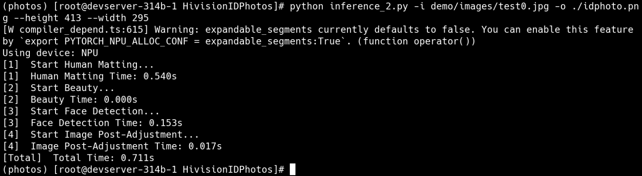The width and height of the screenshot is (642, 176).
Task: Click the Total Time value 0.711s
Action: (x=137, y=158)
